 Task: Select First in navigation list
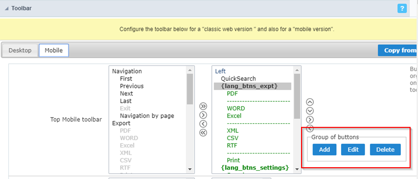coord(126,79)
